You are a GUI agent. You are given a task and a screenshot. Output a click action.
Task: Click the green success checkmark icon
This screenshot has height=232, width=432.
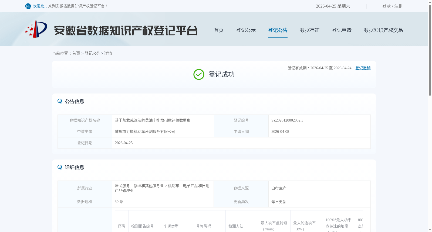point(199,74)
